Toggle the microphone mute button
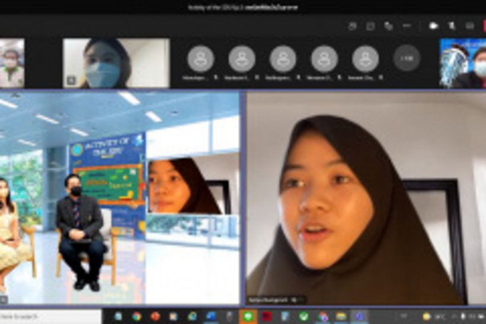 coord(452,26)
